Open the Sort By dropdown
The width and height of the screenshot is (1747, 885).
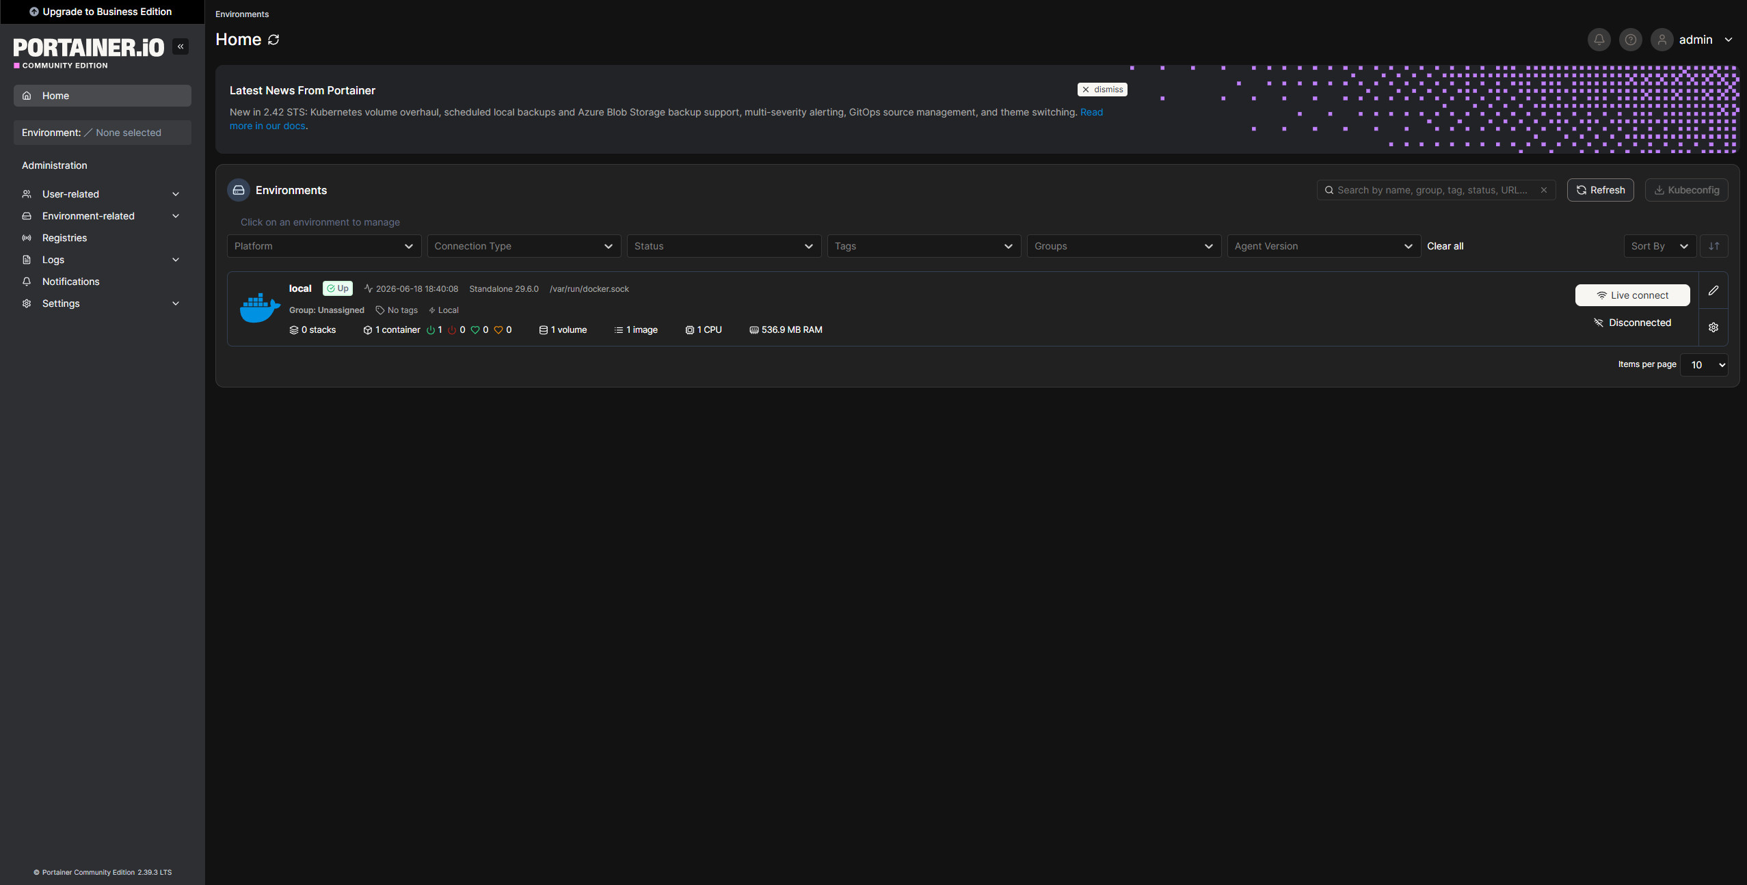click(1659, 246)
